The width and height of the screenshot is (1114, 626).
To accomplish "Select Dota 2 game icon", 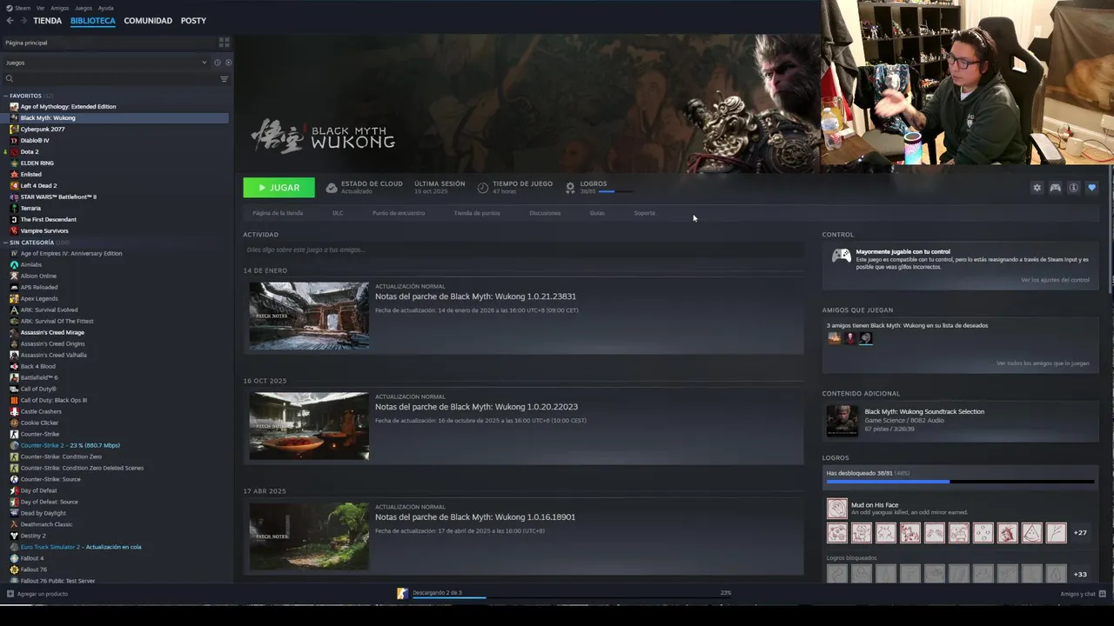I will pos(14,152).
